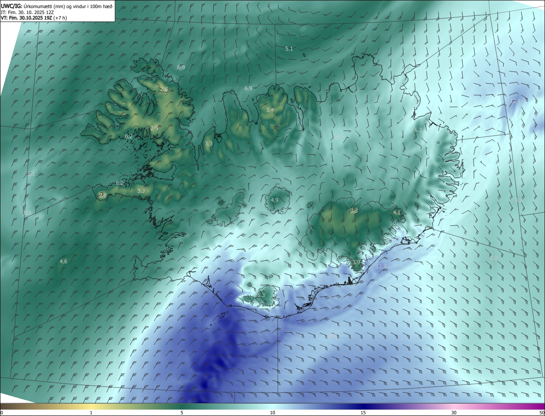Click the 8.0 value label

493,258
